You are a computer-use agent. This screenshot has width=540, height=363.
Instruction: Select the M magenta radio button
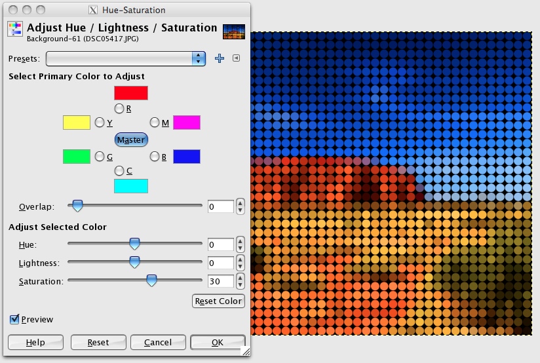click(x=155, y=123)
